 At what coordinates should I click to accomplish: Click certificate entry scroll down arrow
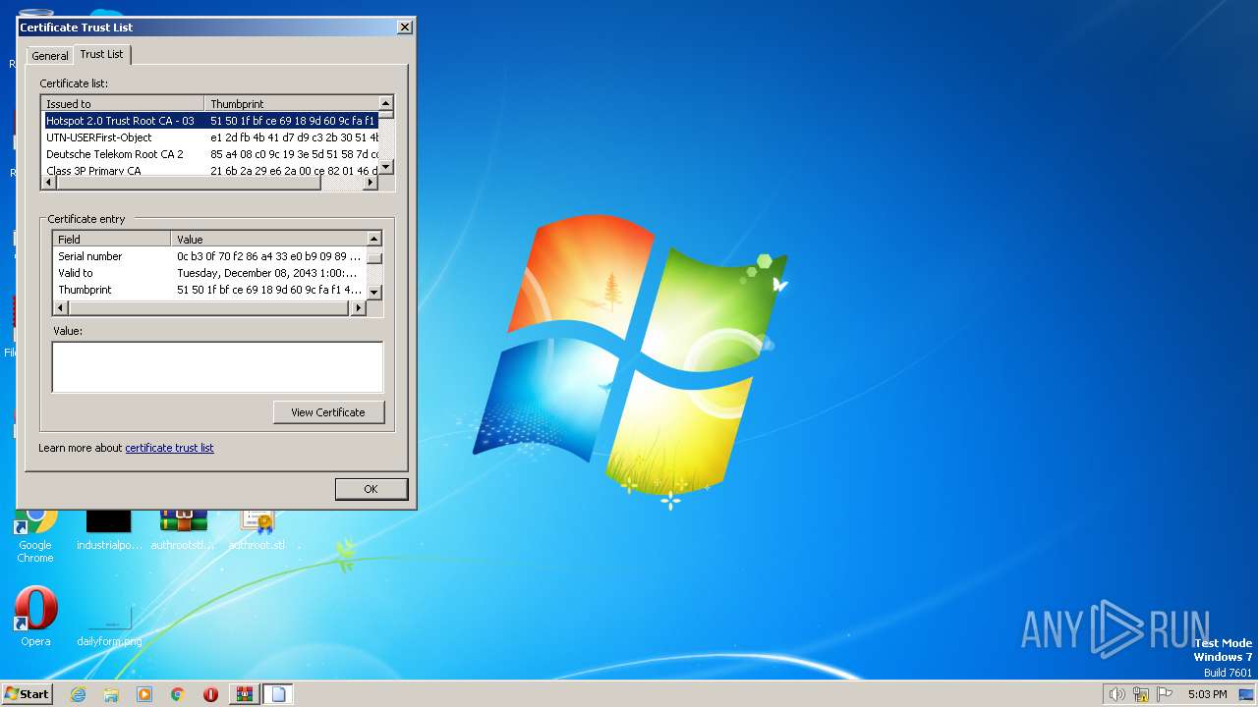pyautogui.click(x=374, y=293)
